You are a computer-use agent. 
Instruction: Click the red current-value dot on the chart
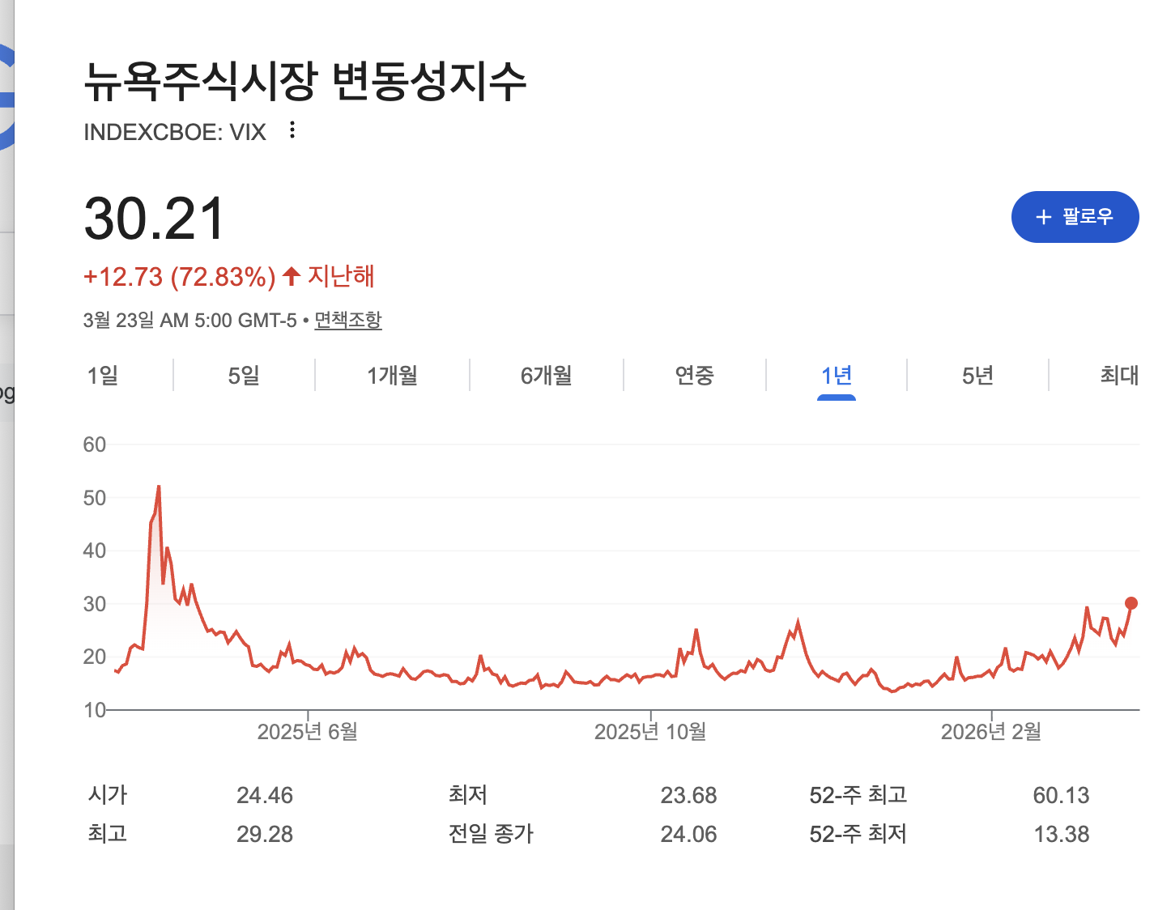pyautogui.click(x=1131, y=603)
